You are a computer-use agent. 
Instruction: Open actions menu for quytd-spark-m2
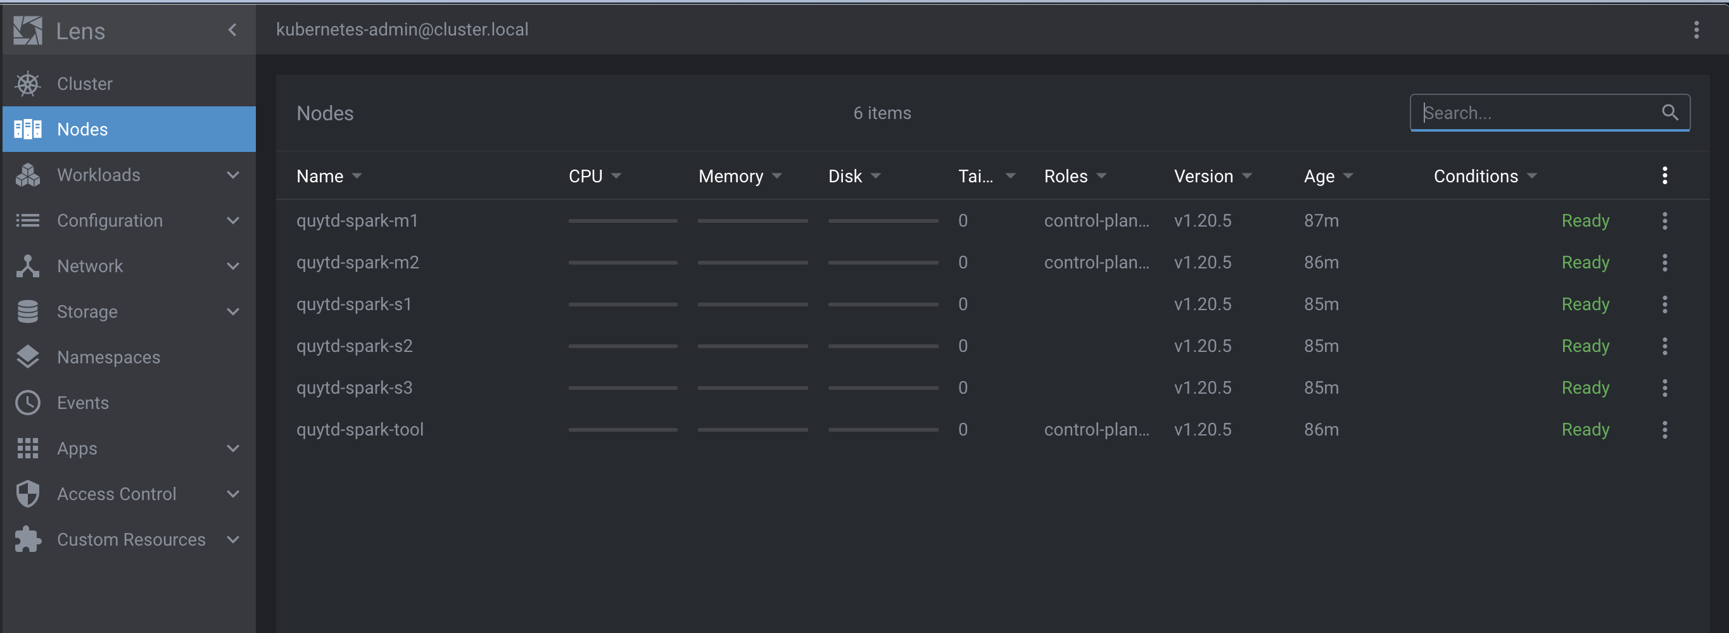pos(1664,262)
